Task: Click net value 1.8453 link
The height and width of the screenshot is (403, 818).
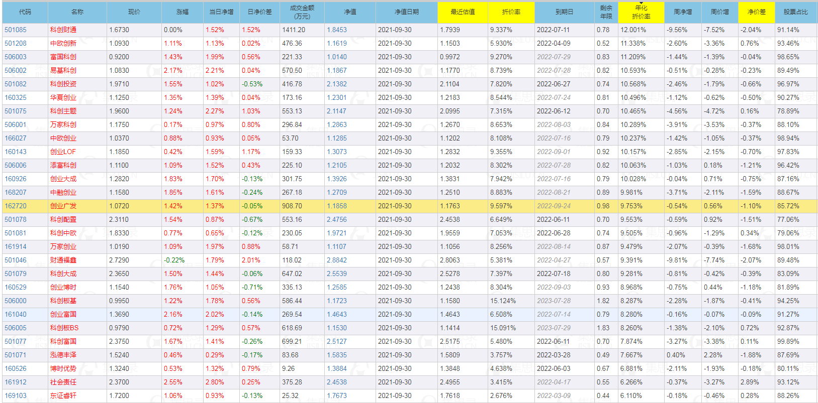Action: 337,30
